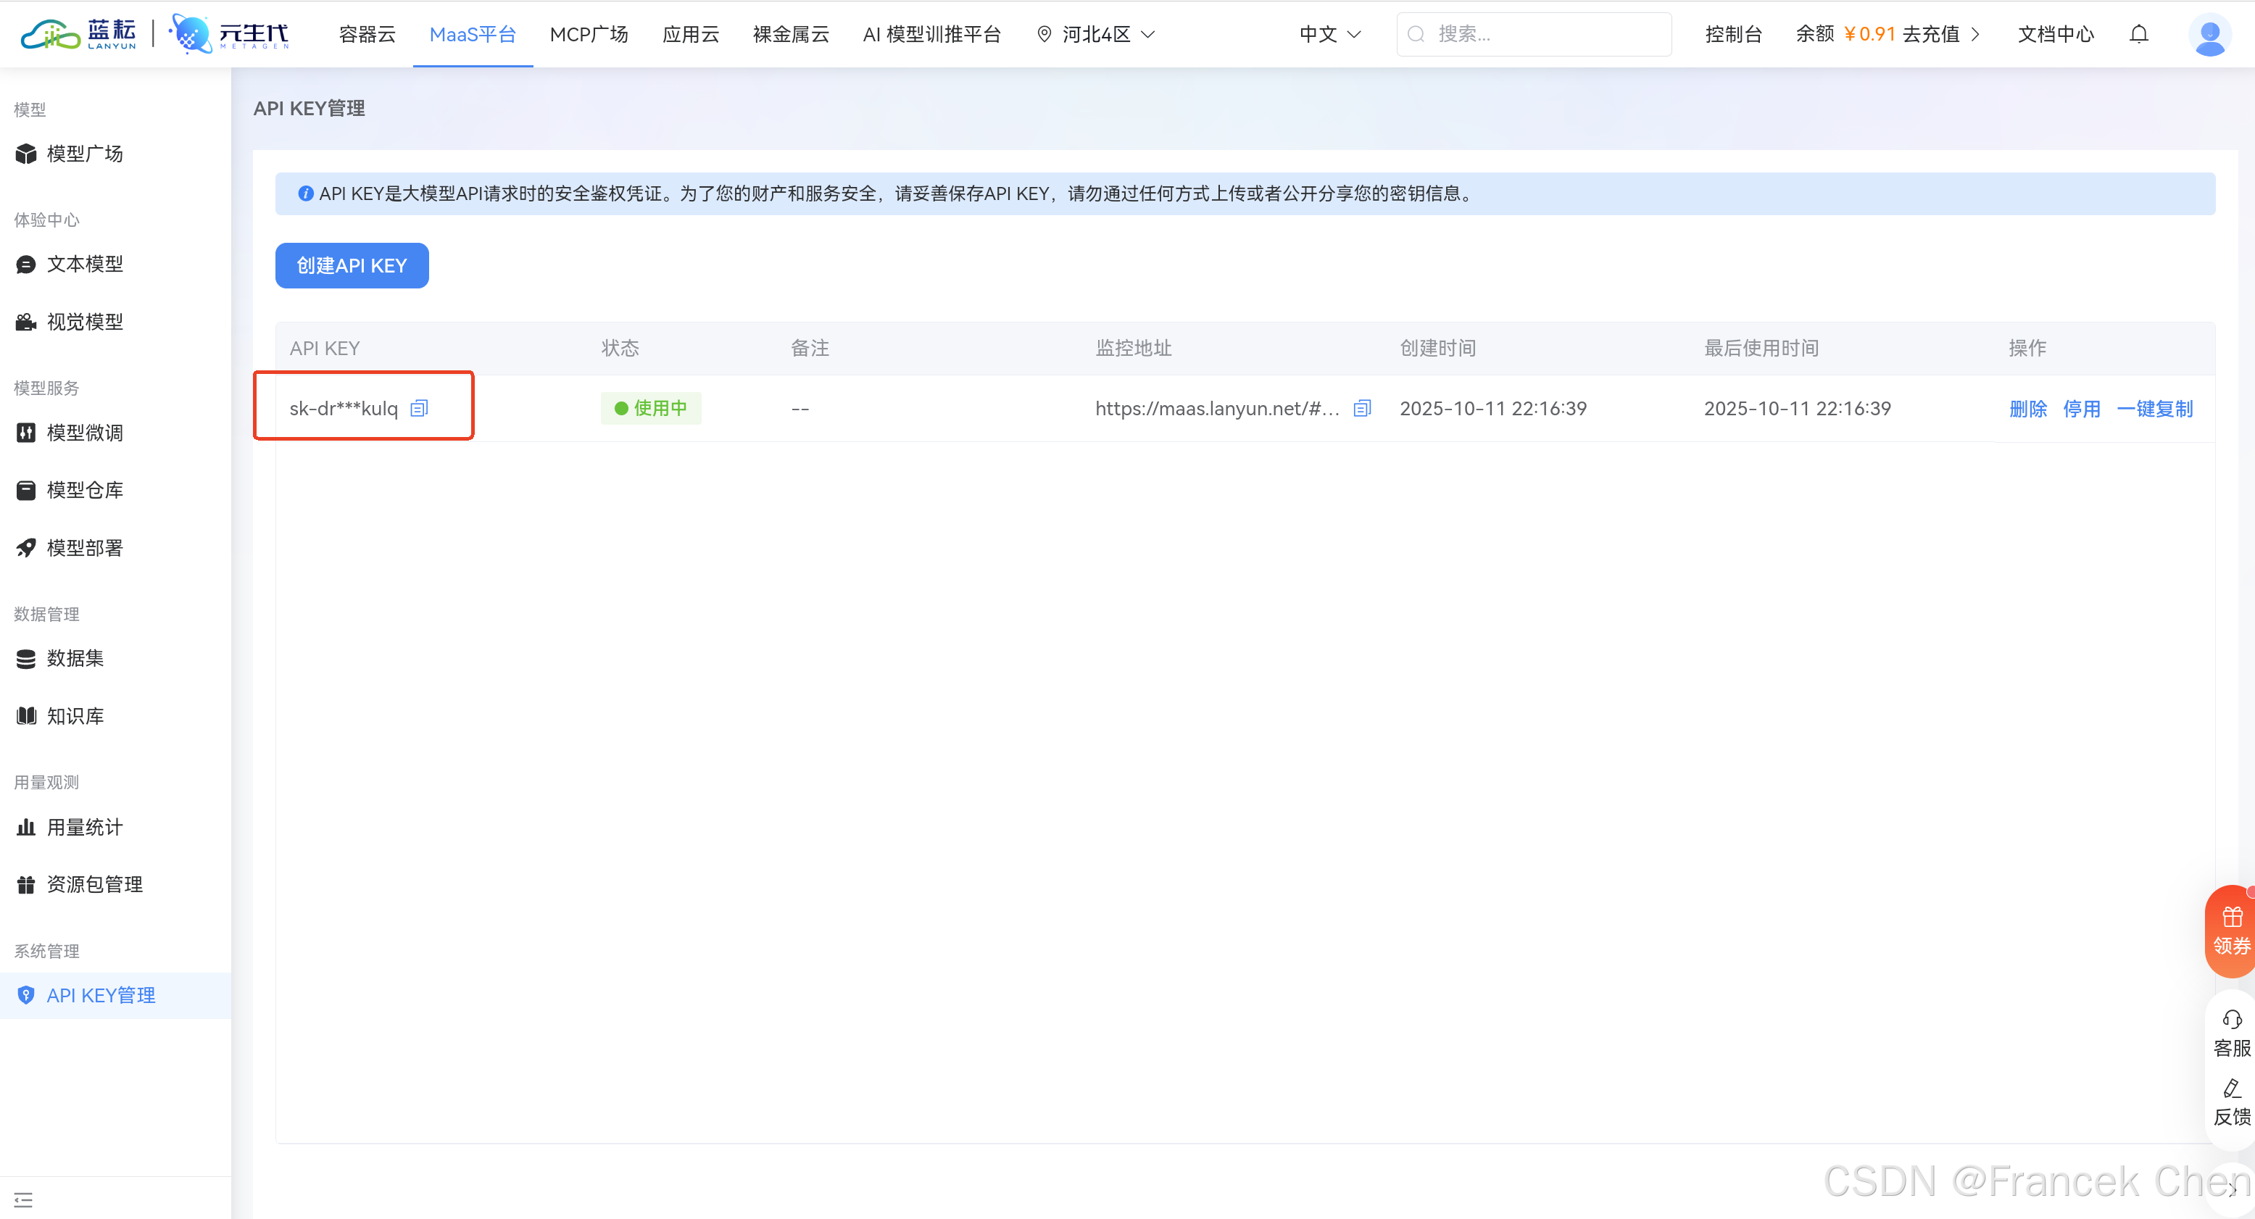Open 客服 customer service

2231,1033
